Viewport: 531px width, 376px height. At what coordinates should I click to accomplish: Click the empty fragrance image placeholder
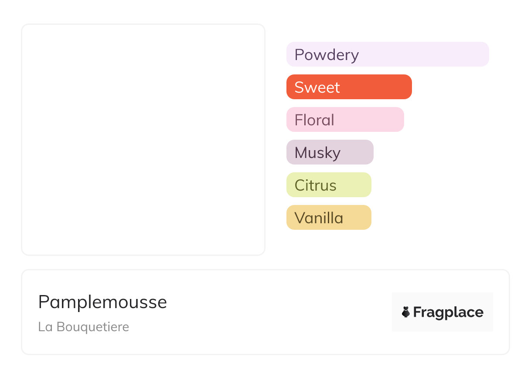(143, 139)
